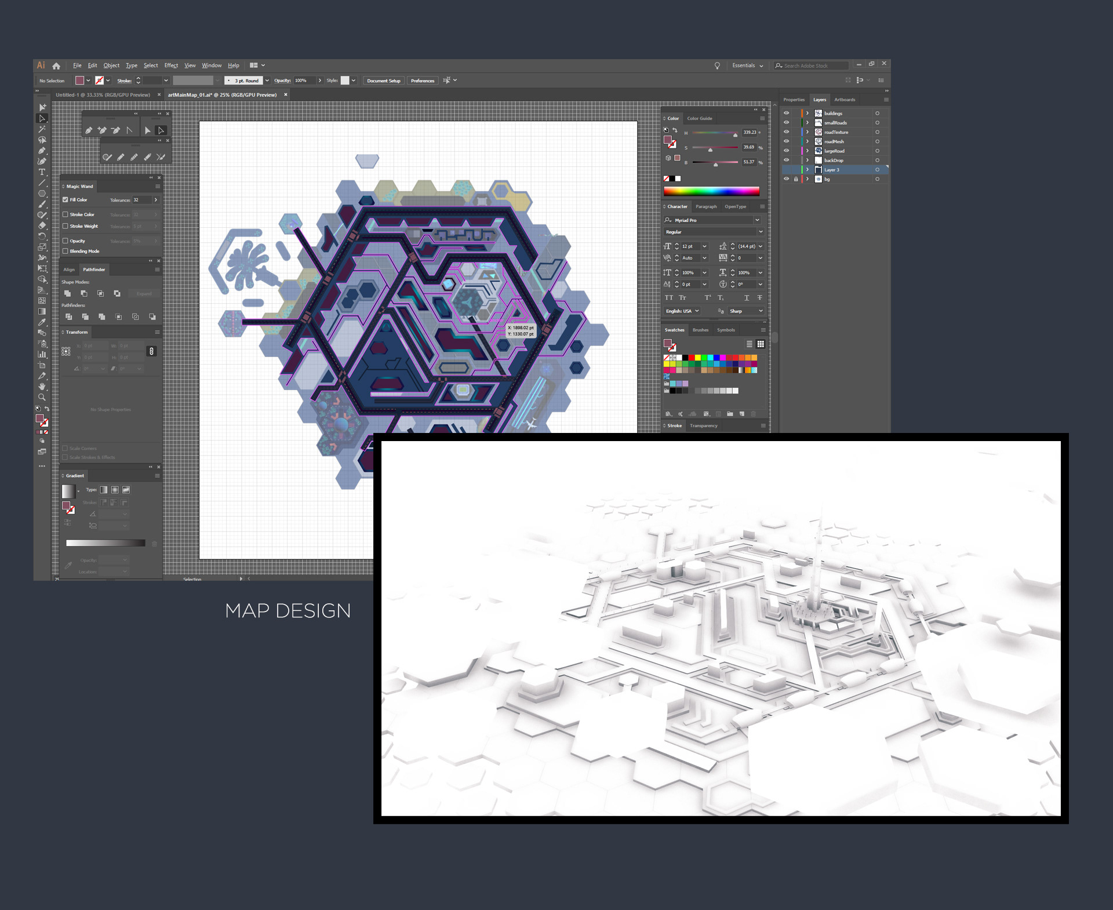Open the Effect menu
Image resolution: width=1113 pixels, height=910 pixels.
171,65
